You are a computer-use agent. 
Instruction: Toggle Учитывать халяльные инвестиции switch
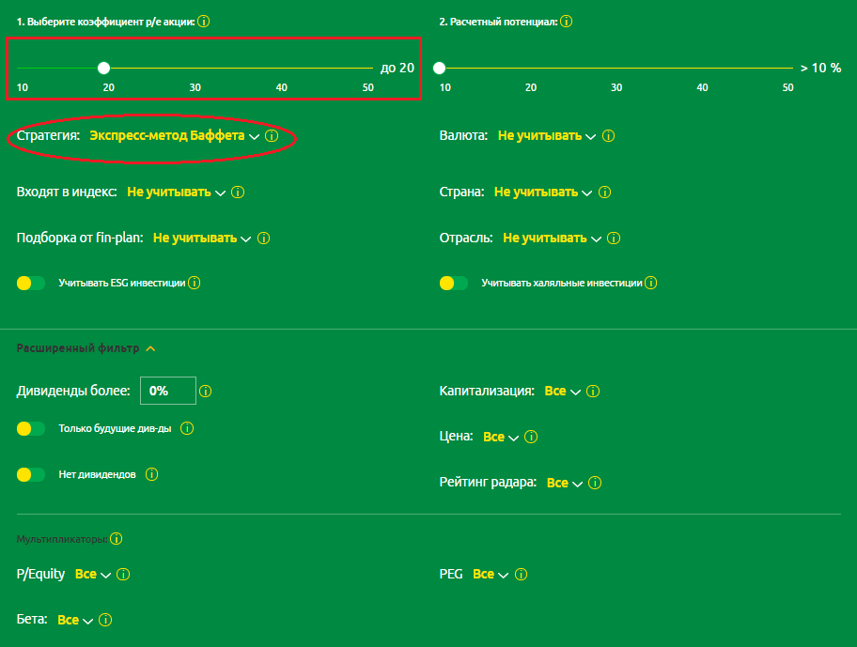454,283
